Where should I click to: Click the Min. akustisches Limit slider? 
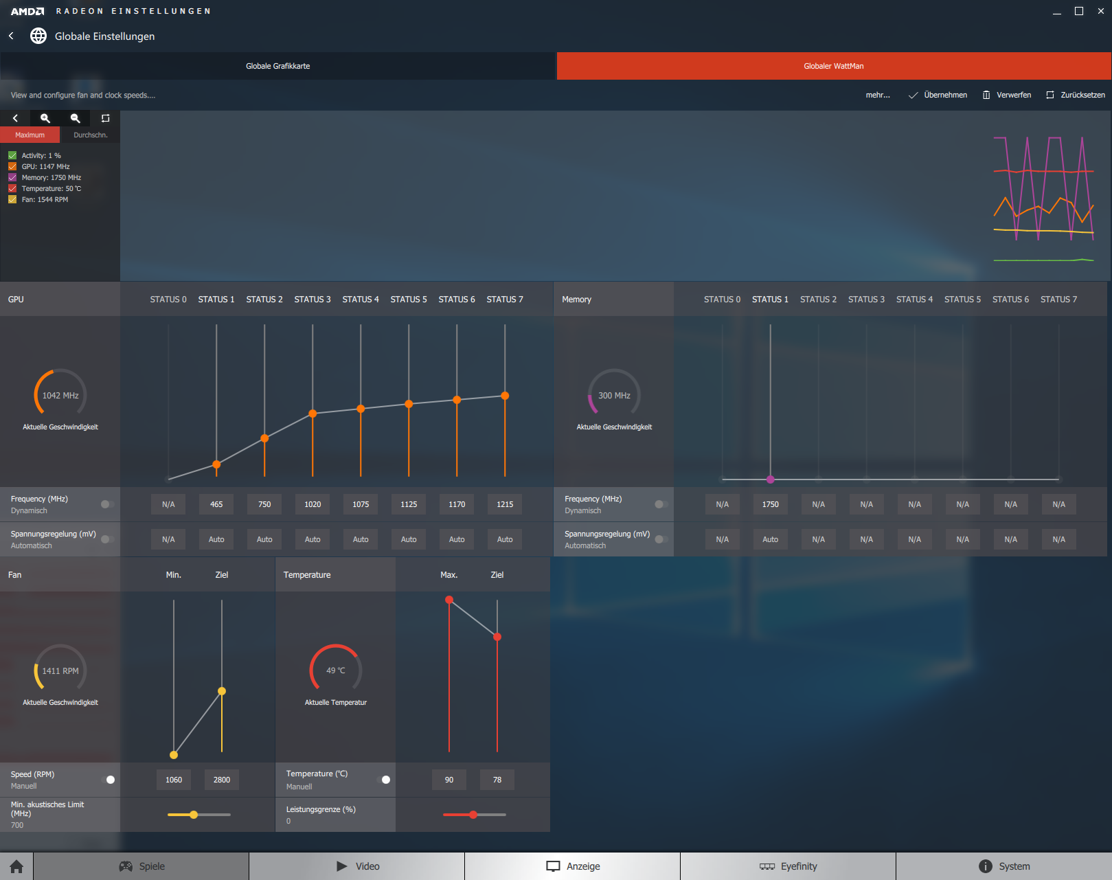tap(199, 815)
